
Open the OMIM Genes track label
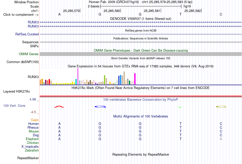tap(29, 54)
